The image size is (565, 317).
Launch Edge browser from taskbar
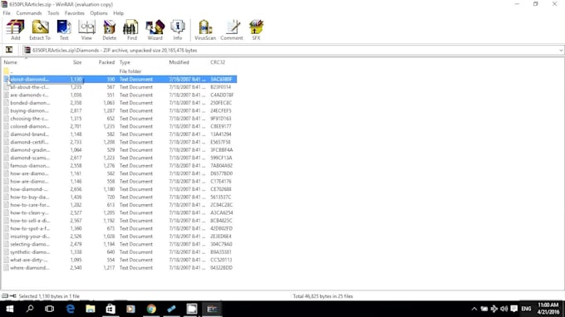click(x=71, y=309)
